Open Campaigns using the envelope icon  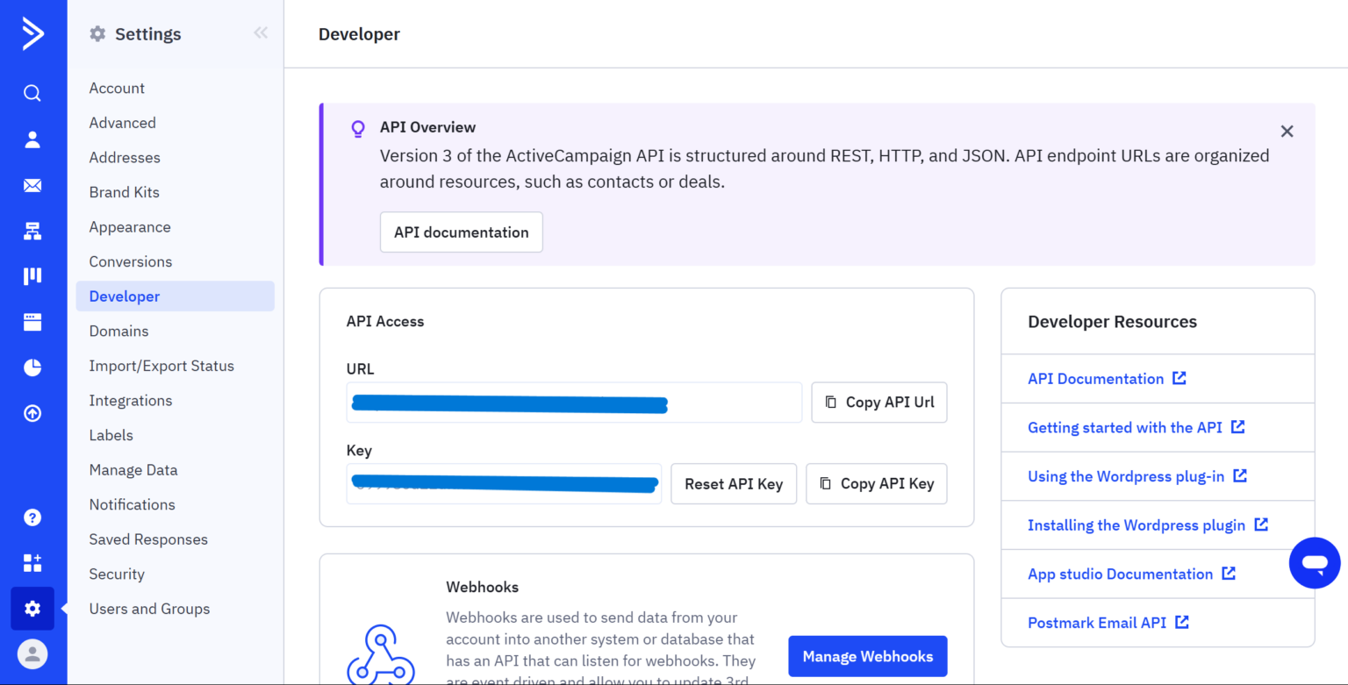click(x=32, y=185)
